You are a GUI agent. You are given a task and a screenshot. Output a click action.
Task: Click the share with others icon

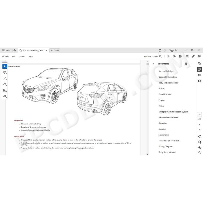pos(187,56)
